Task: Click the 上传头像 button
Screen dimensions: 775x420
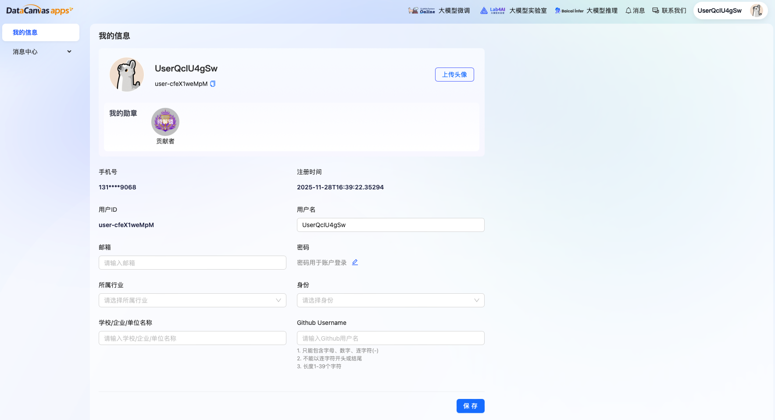Action: 454,74
